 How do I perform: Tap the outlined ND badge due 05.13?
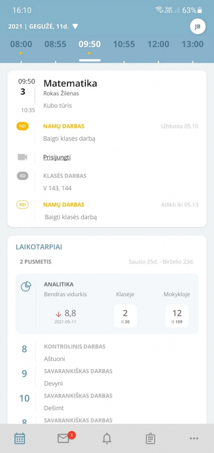click(22, 205)
